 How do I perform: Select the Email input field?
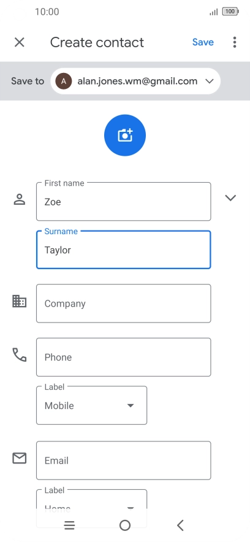(124, 460)
